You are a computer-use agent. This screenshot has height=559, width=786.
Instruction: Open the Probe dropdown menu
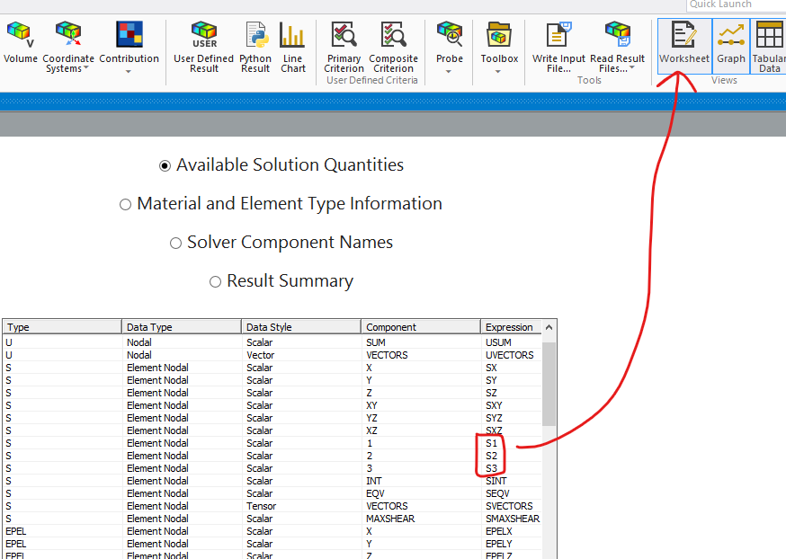click(x=449, y=71)
